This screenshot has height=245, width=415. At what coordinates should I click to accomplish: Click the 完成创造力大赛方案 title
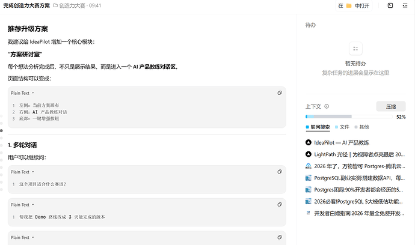pyautogui.click(x=26, y=5)
